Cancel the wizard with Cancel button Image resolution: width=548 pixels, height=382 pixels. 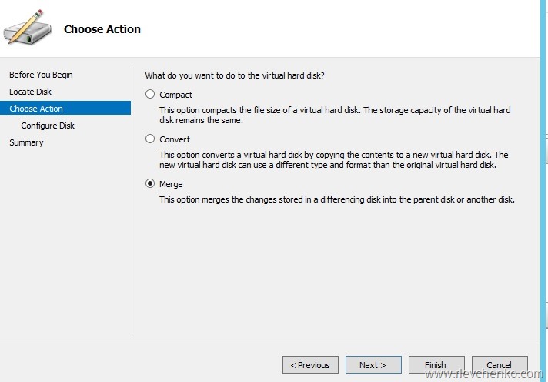(x=499, y=365)
